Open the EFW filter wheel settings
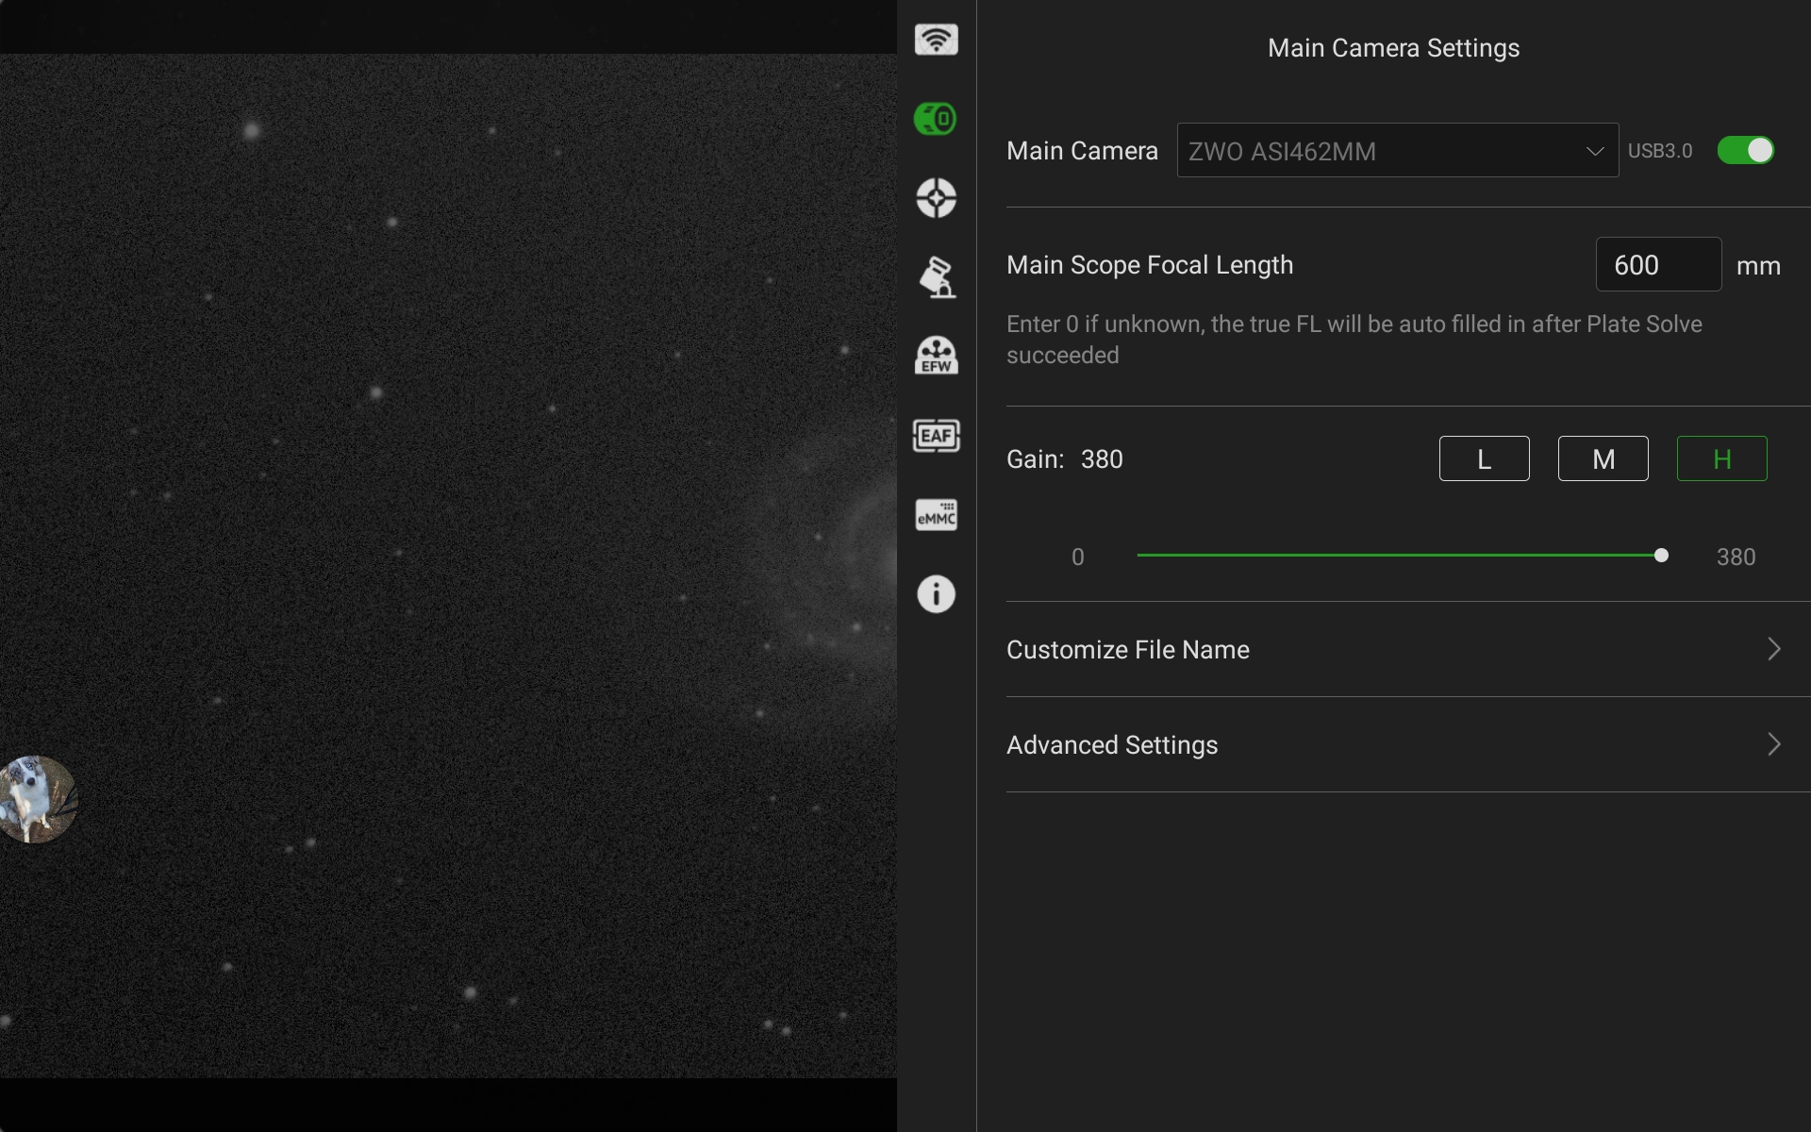The image size is (1811, 1132). [936, 357]
